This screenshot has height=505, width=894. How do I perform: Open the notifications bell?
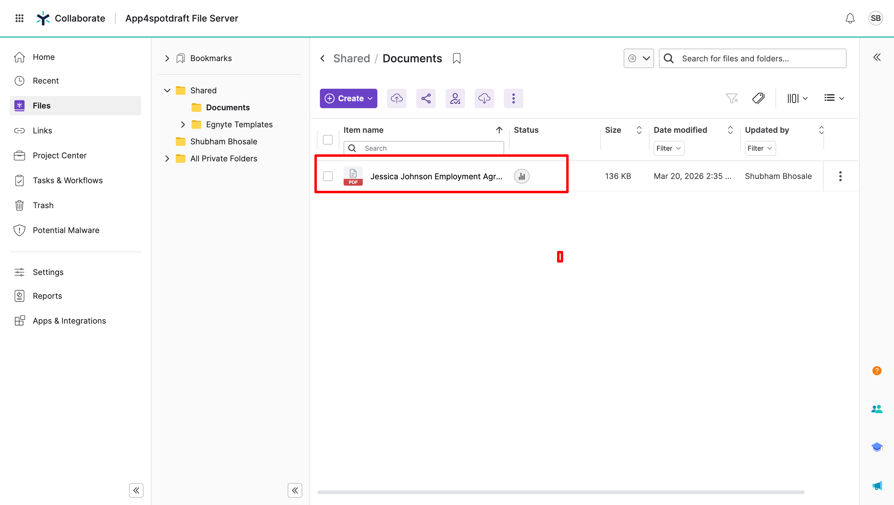click(x=850, y=18)
